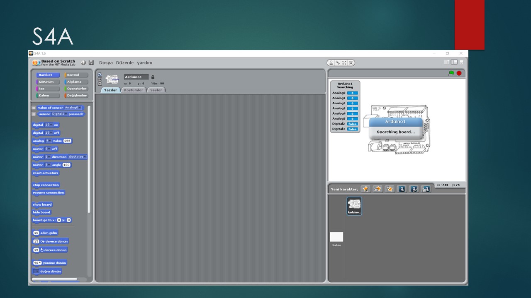This screenshot has width=531, height=298.
Task: Open the clockwise direction dropdown
Action: pos(77,157)
